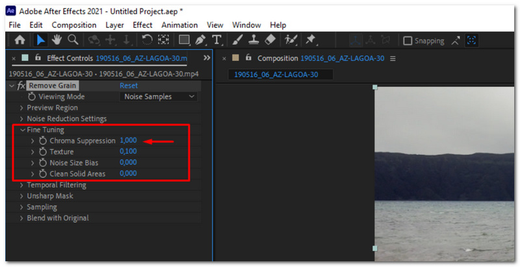This screenshot has width=520, height=267.
Task: Select the Brush tool
Action: [237, 40]
